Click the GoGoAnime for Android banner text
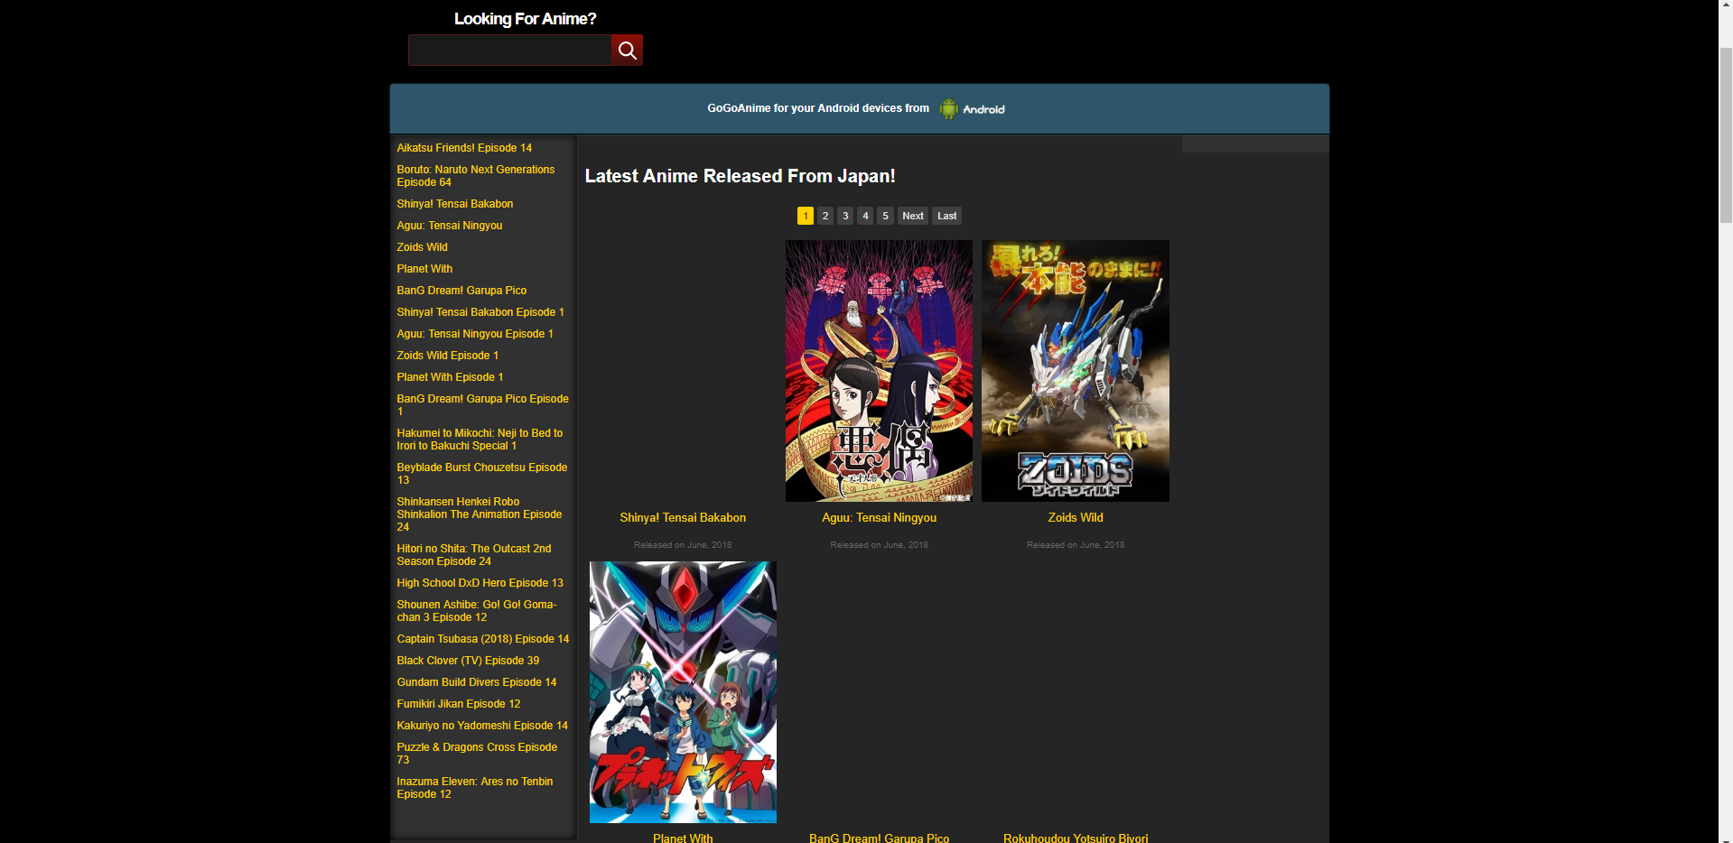Image resolution: width=1733 pixels, height=843 pixels. (x=818, y=108)
